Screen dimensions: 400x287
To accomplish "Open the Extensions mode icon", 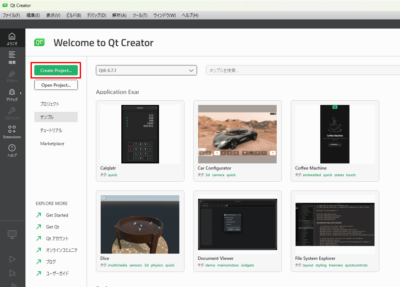I will (x=12, y=132).
